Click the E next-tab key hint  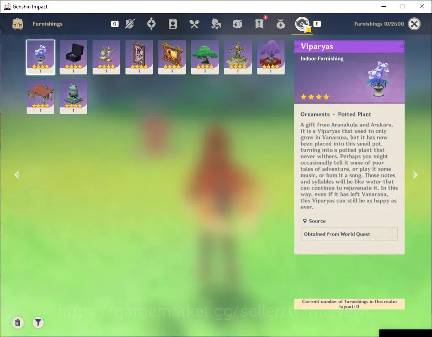[317, 24]
